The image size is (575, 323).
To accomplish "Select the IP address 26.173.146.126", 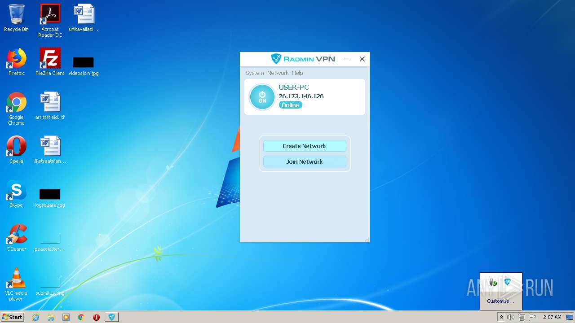I will coord(301,96).
